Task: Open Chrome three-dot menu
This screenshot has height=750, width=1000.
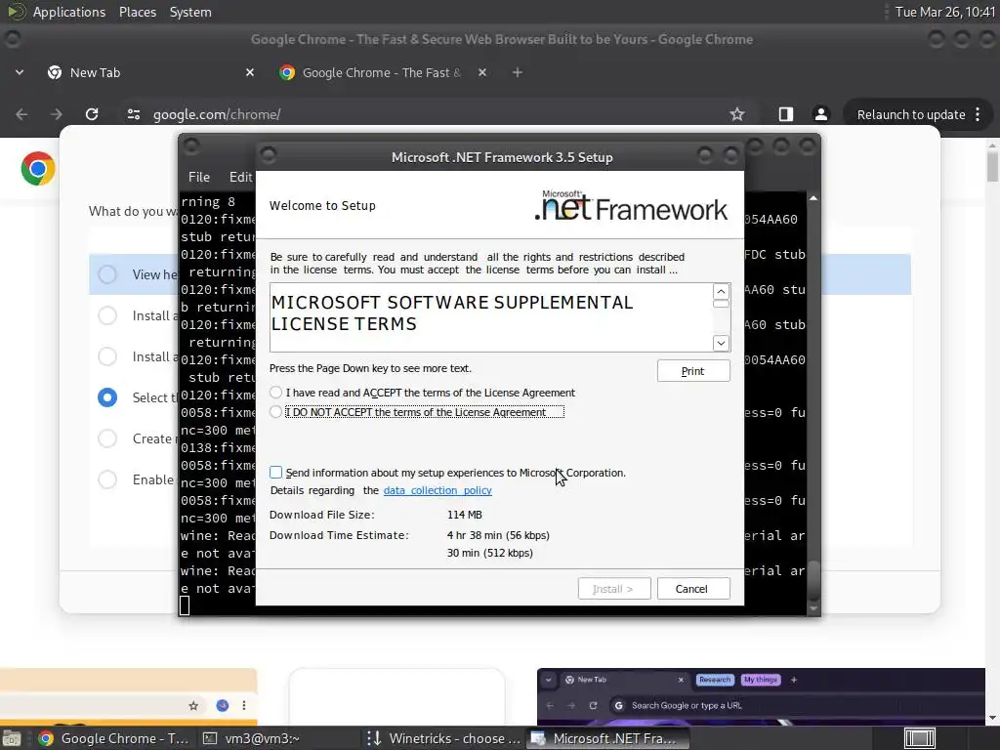Action: pyautogui.click(x=978, y=115)
